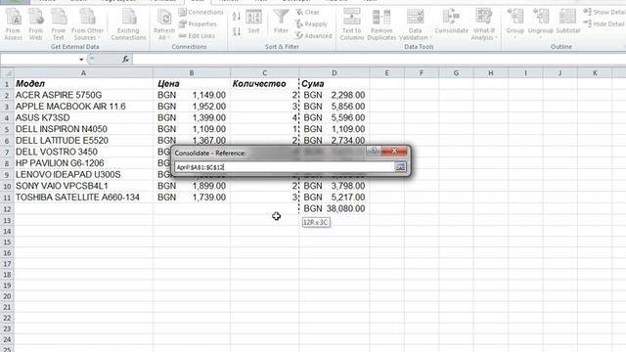The width and height of the screenshot is (626, 352).
Task: Clear the current filter
Action: pos(307,13)
